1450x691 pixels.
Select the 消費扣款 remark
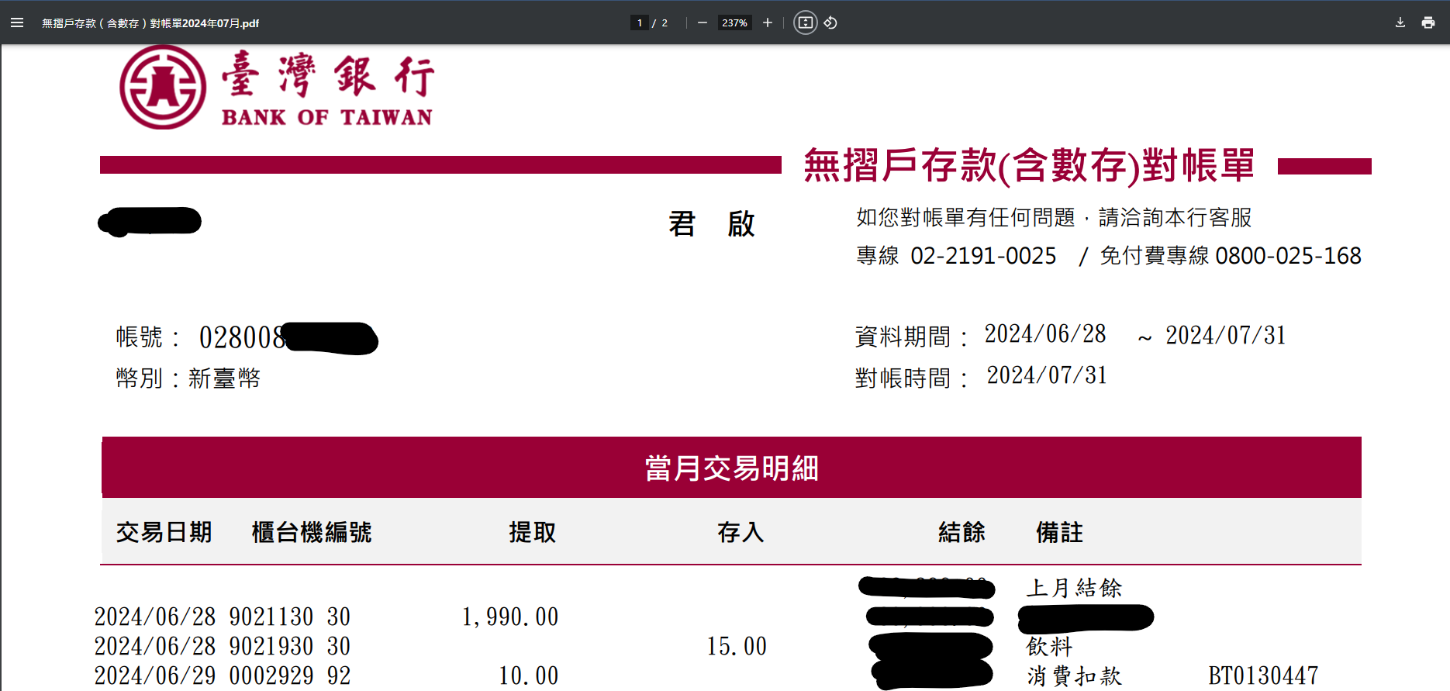1074,675
